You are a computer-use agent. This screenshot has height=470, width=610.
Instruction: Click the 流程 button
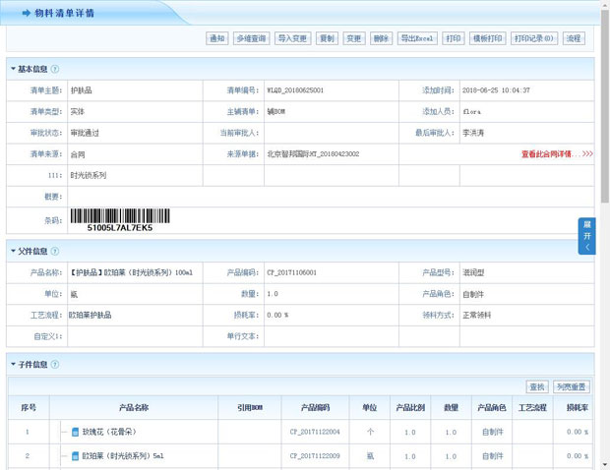coord(574,38)
